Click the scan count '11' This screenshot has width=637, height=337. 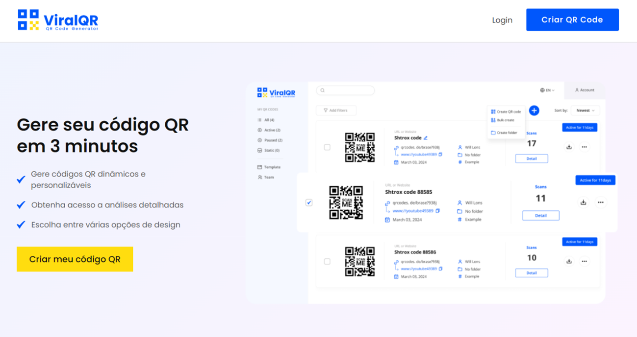click(x=540, y=199)
